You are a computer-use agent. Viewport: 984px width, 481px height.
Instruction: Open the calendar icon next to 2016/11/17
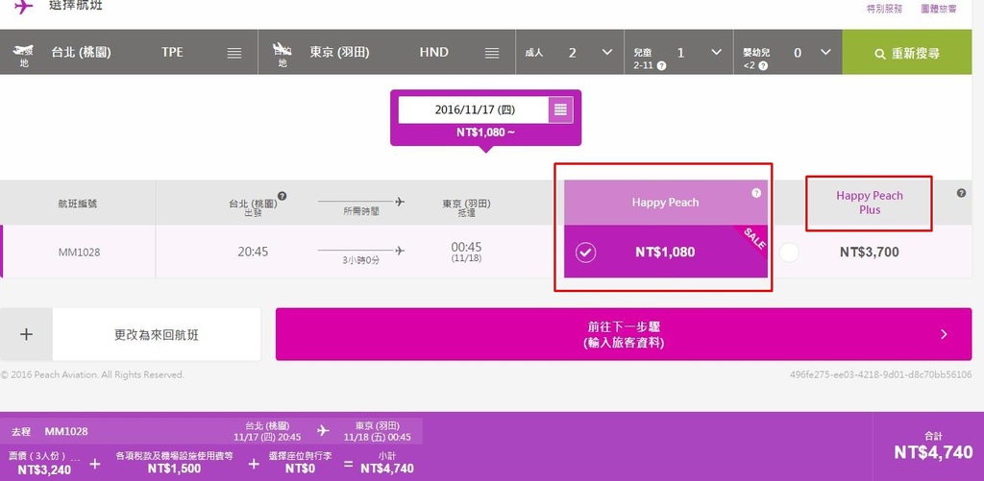point(560,109)
